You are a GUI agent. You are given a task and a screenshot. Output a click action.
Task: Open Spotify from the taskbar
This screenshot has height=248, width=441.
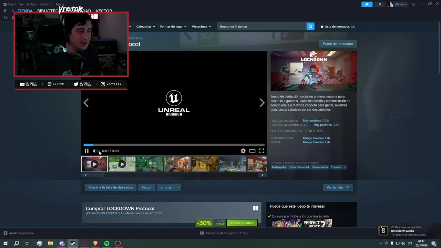(107, 244)
